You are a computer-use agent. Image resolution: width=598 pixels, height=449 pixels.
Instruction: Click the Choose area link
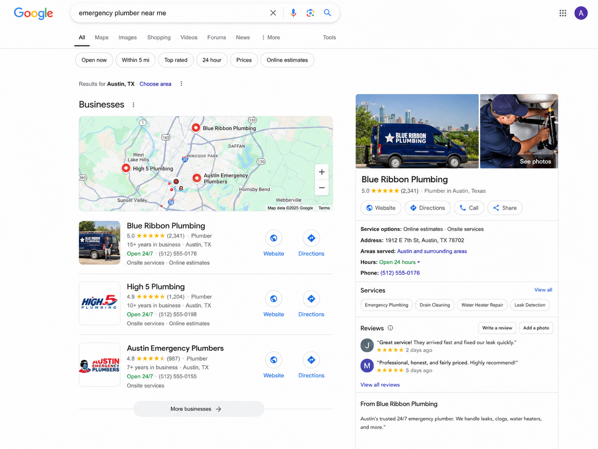155,84
